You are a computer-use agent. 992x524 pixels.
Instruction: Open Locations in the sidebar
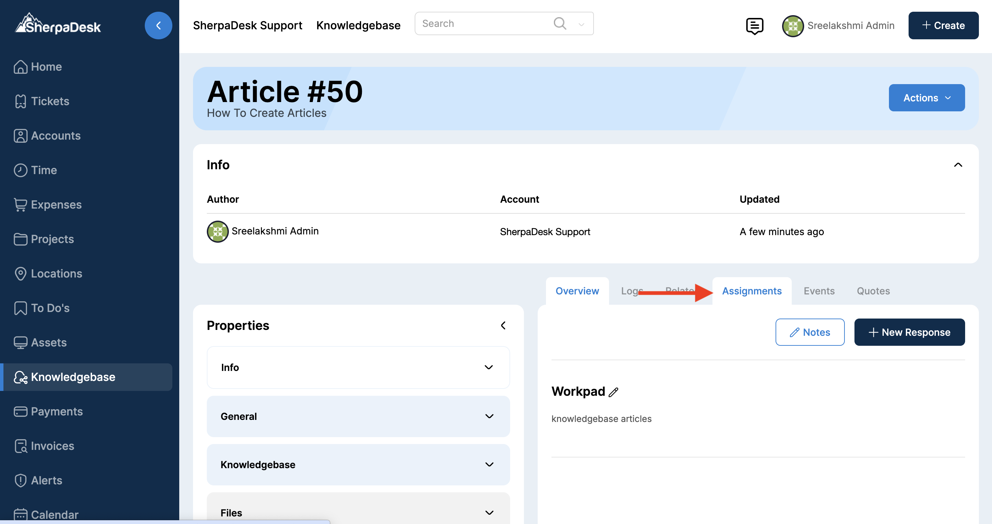pyautogui.click(x=56, y=273)
